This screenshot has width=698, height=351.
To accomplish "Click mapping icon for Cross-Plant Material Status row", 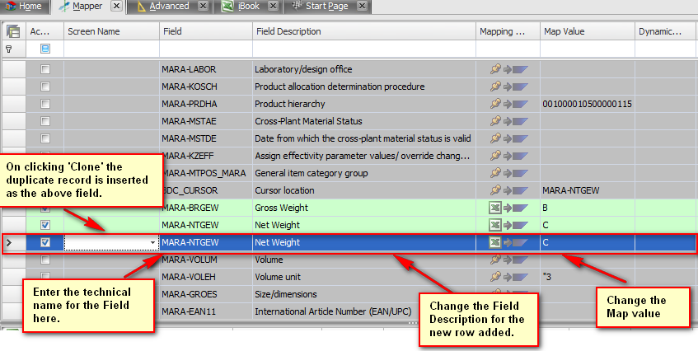I will [507, 121].
